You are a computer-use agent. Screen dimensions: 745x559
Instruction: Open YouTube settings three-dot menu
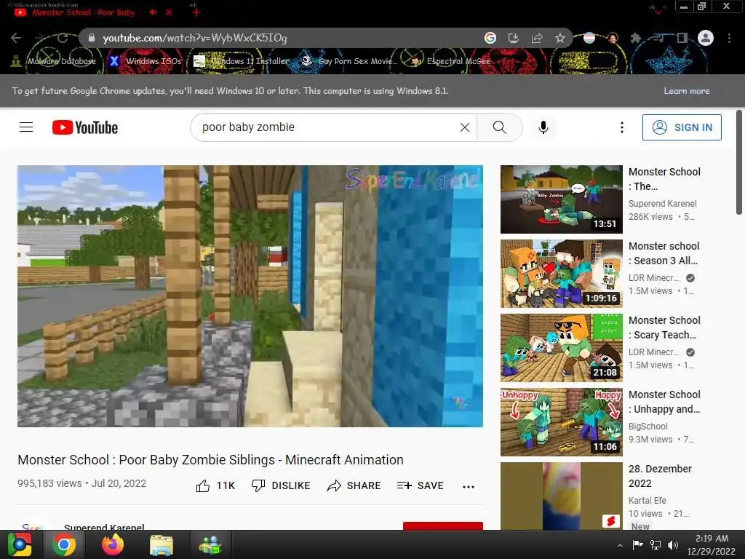point(621,127)
